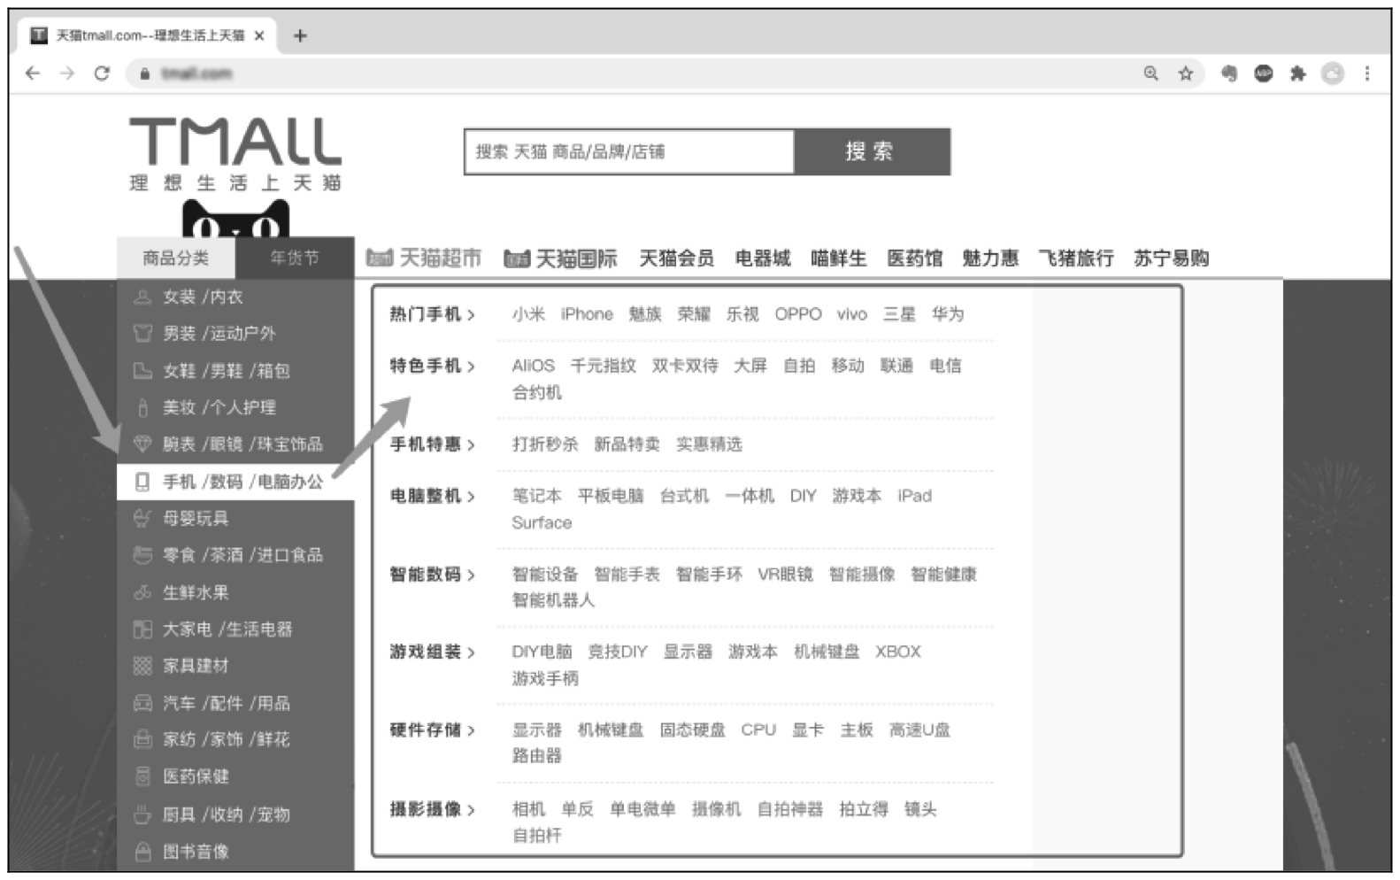This screenshot has width=1400, height=880.
Task: Click the 美妆 /个人护理 bottle icon
Action: tap(142, 407)
